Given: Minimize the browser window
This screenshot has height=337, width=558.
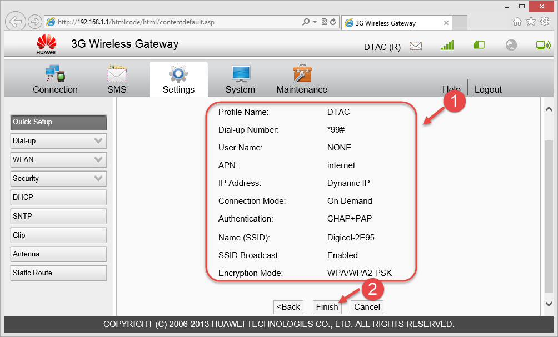Looking at the screenshot, I should click(x=507, y=7).
